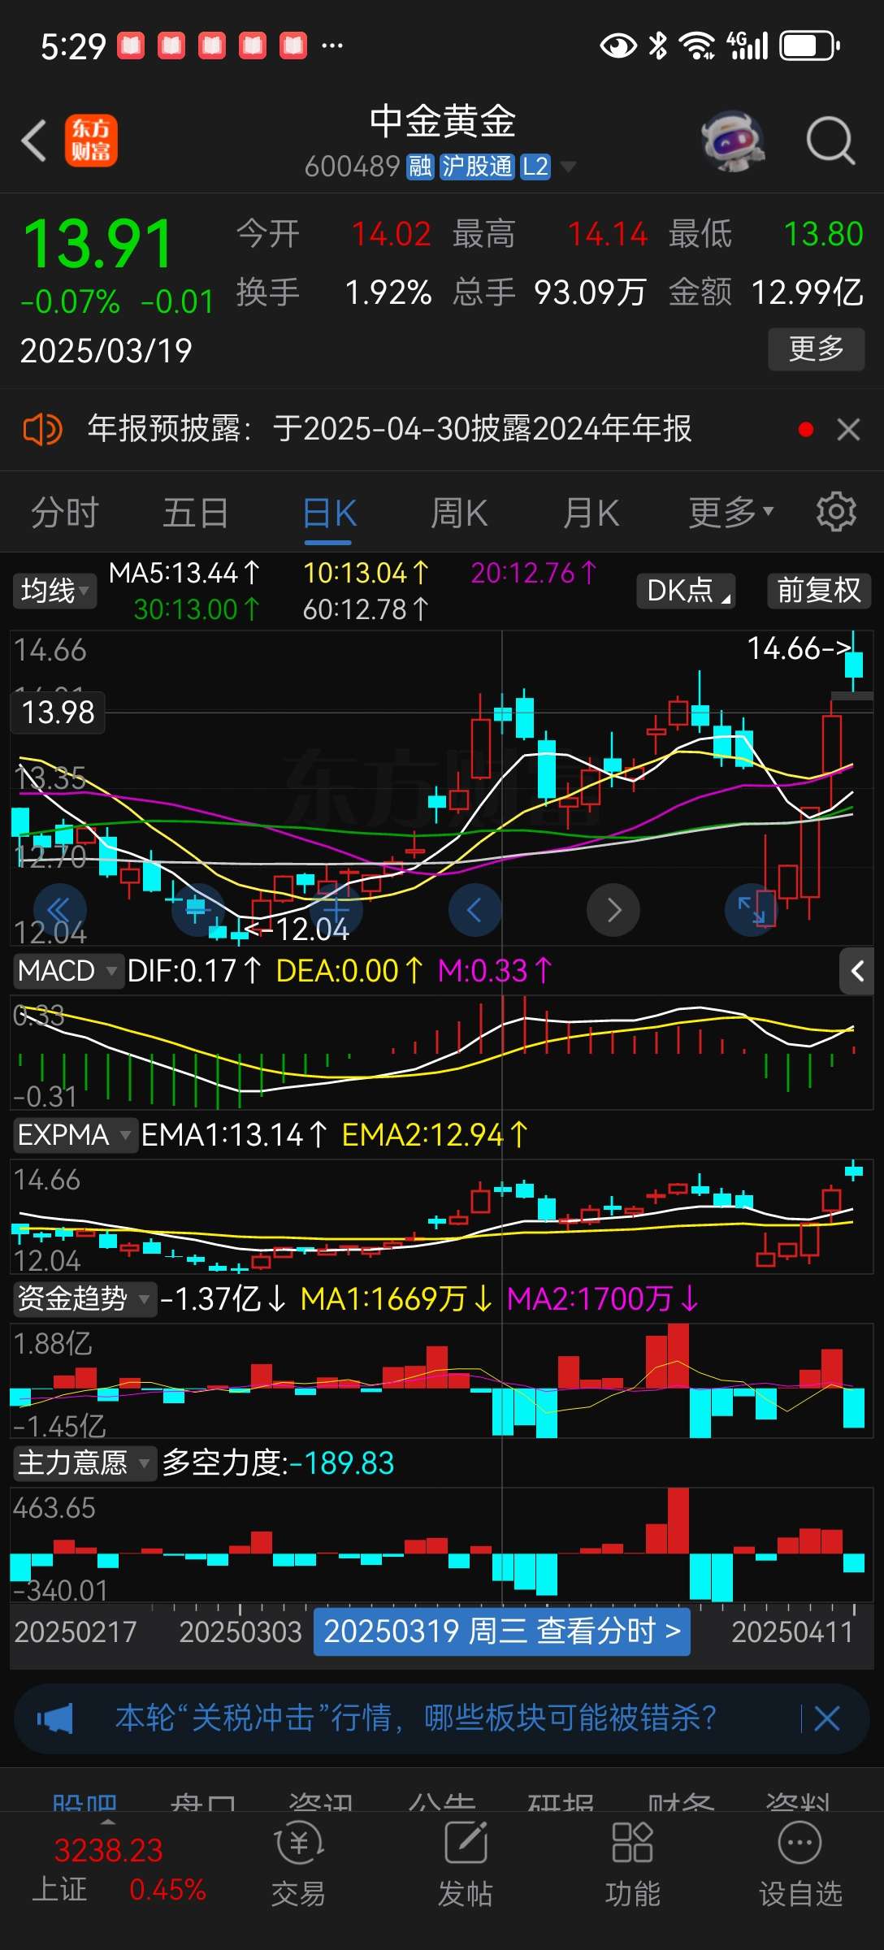Close the tariff shock banner
Viewport: 884px width, 1950px height.
pyautogui.click(x=827, y=1718)
